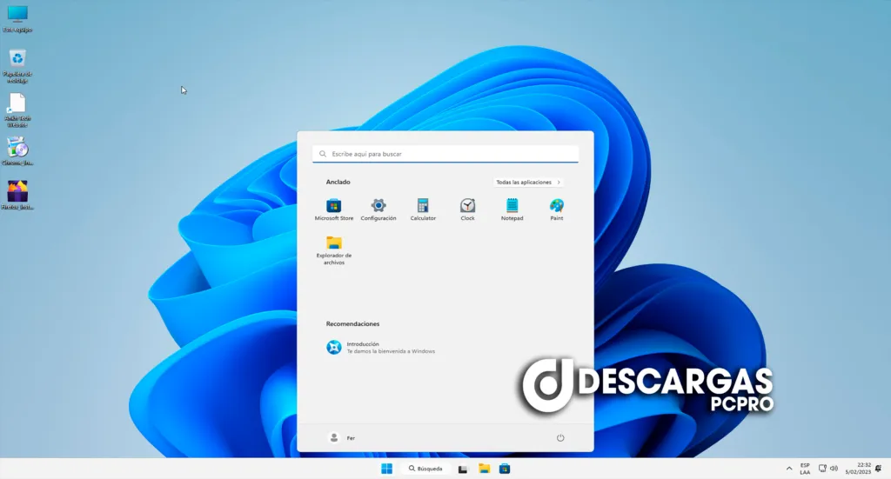This screenshot has width=891, height=479.
Task: Open the Fer user account menu
Action: point(342,437)
